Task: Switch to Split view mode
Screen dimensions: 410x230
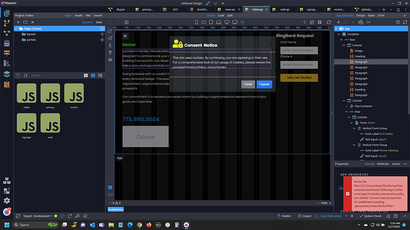Action: coord(230,15)
